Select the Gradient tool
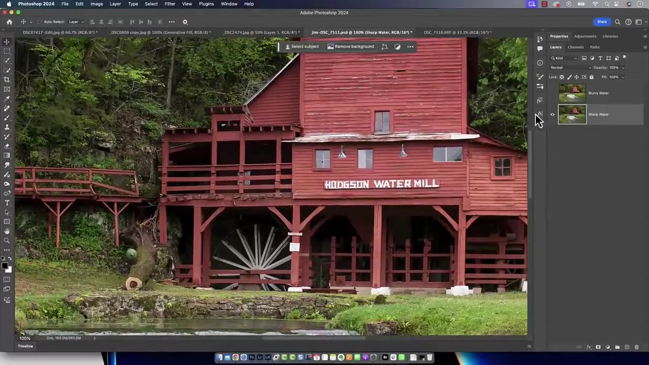Image resolution: width=649 pixels, height=365 pixels. pos(7,156)
